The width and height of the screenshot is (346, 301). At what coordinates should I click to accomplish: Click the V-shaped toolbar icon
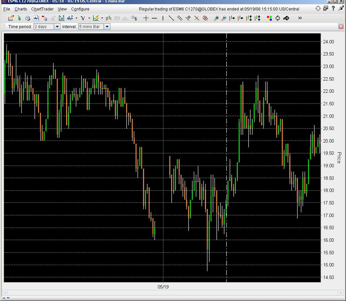[x=83, y=18]
